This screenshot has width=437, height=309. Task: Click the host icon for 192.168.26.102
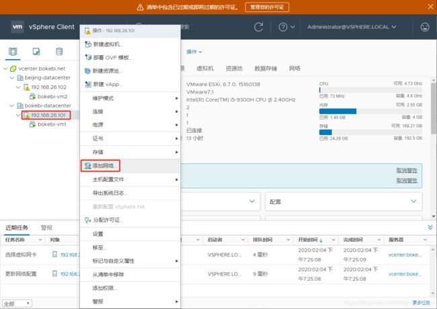pyautogui.click(x=26, y=87)
